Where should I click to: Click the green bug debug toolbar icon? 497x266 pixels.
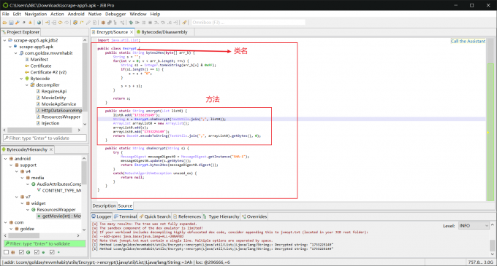click(x=131, y=23)
